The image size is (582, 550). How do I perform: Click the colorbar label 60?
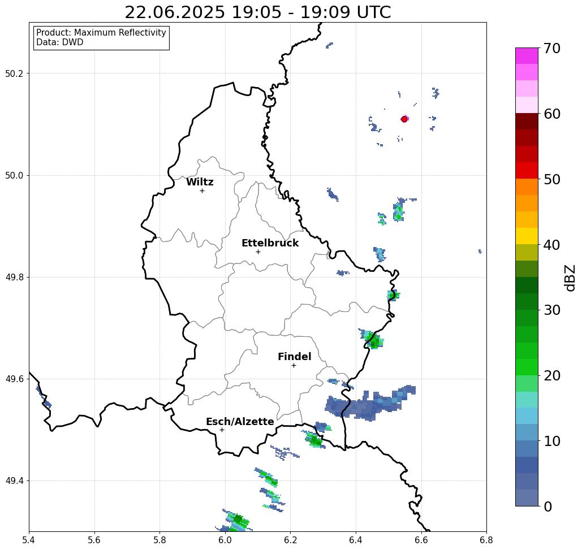552,114
